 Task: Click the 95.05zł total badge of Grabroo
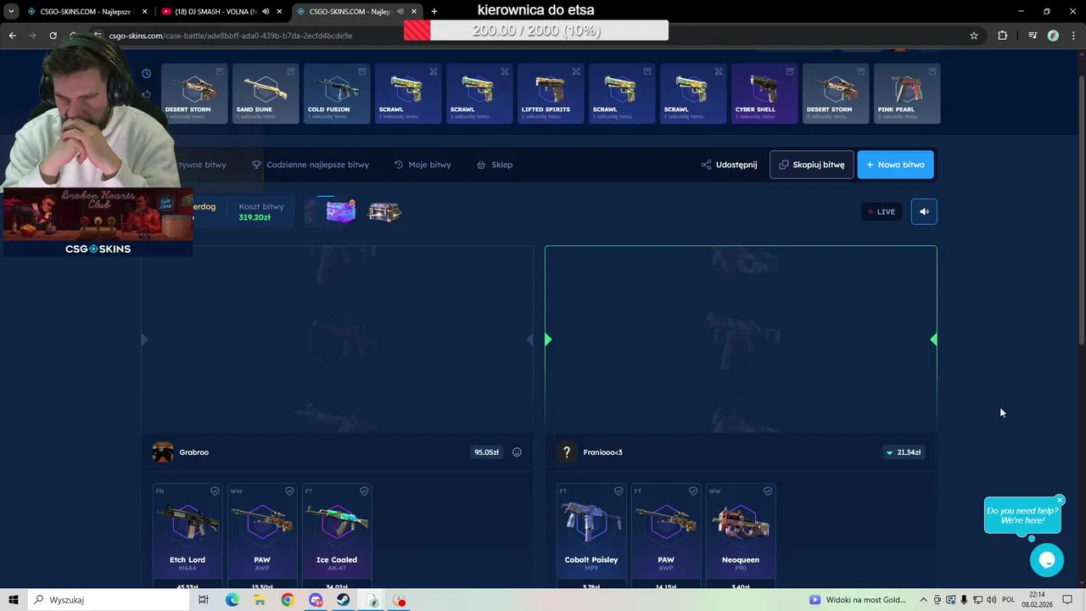487,452
